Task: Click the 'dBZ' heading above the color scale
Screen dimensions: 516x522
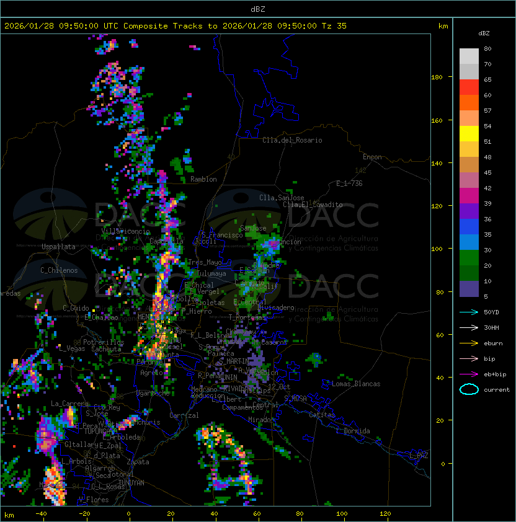Action: point(484,33)
